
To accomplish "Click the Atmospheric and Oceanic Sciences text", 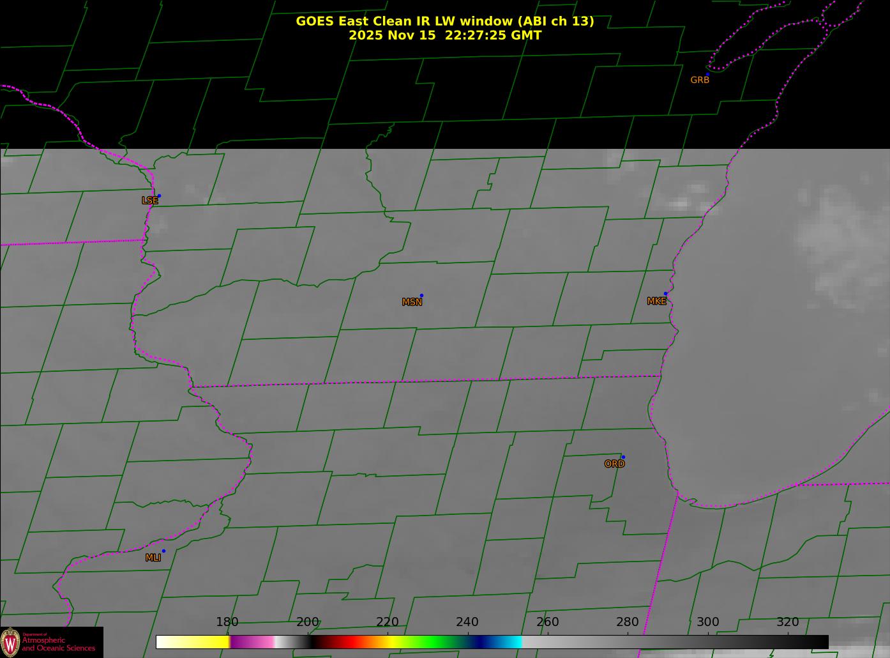I will pos(59,644).
